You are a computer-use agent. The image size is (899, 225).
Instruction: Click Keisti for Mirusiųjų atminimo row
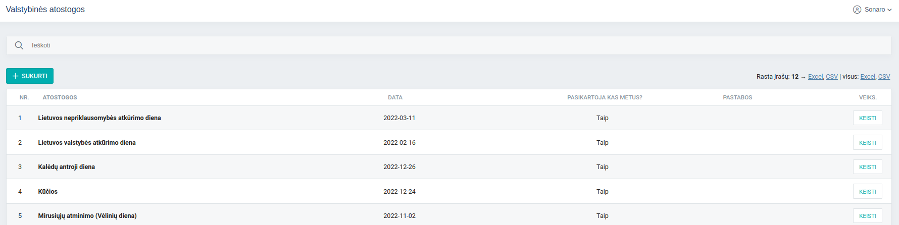pos(867,216)
